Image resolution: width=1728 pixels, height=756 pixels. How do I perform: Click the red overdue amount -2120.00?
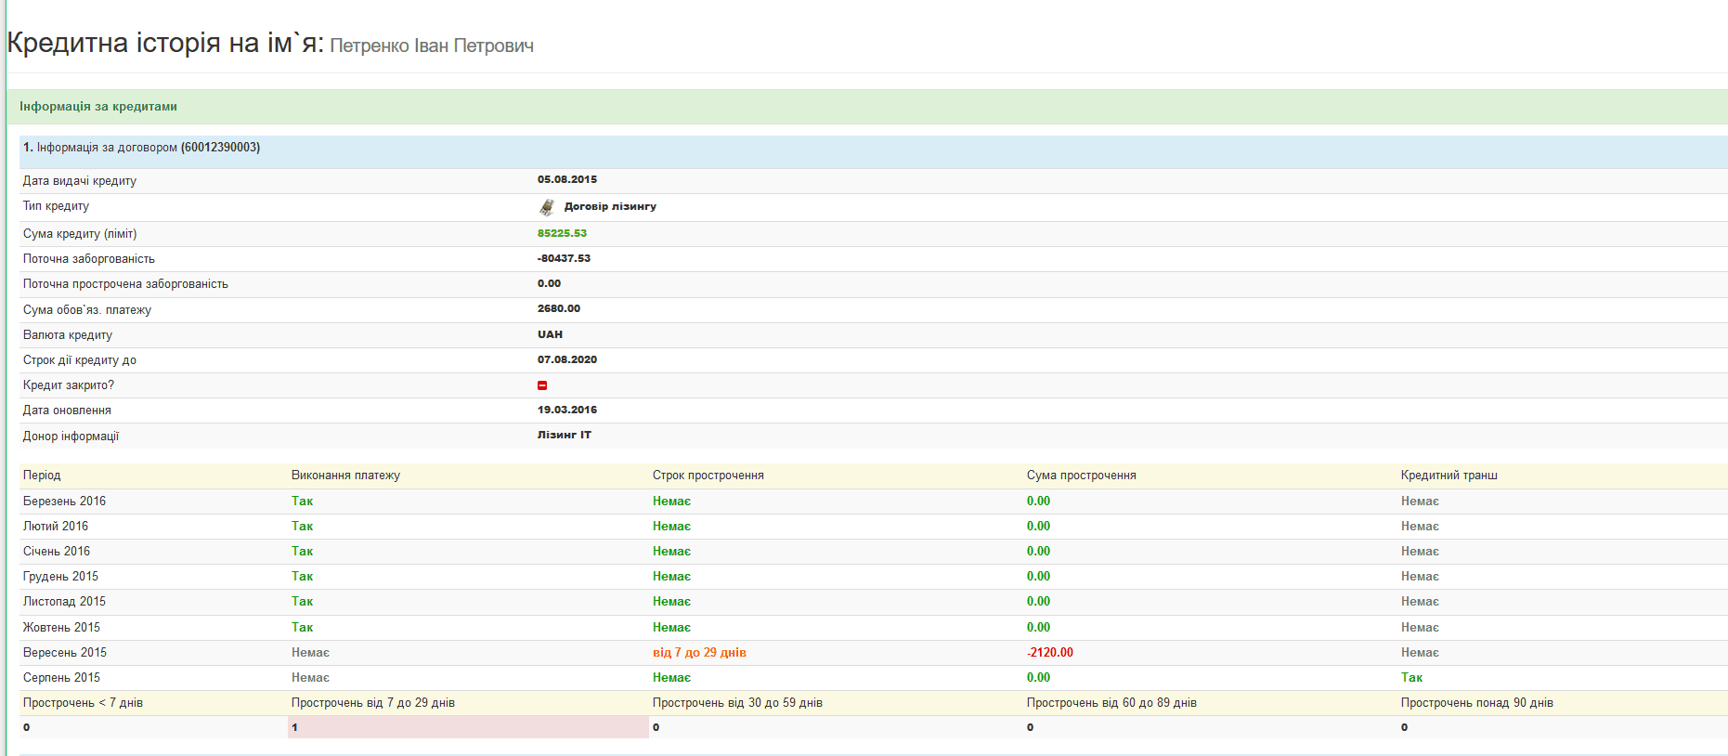coord(1049,653)
